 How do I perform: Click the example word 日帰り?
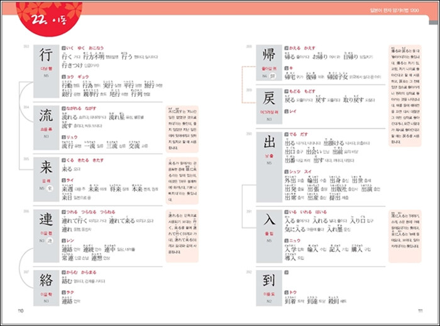351,56
